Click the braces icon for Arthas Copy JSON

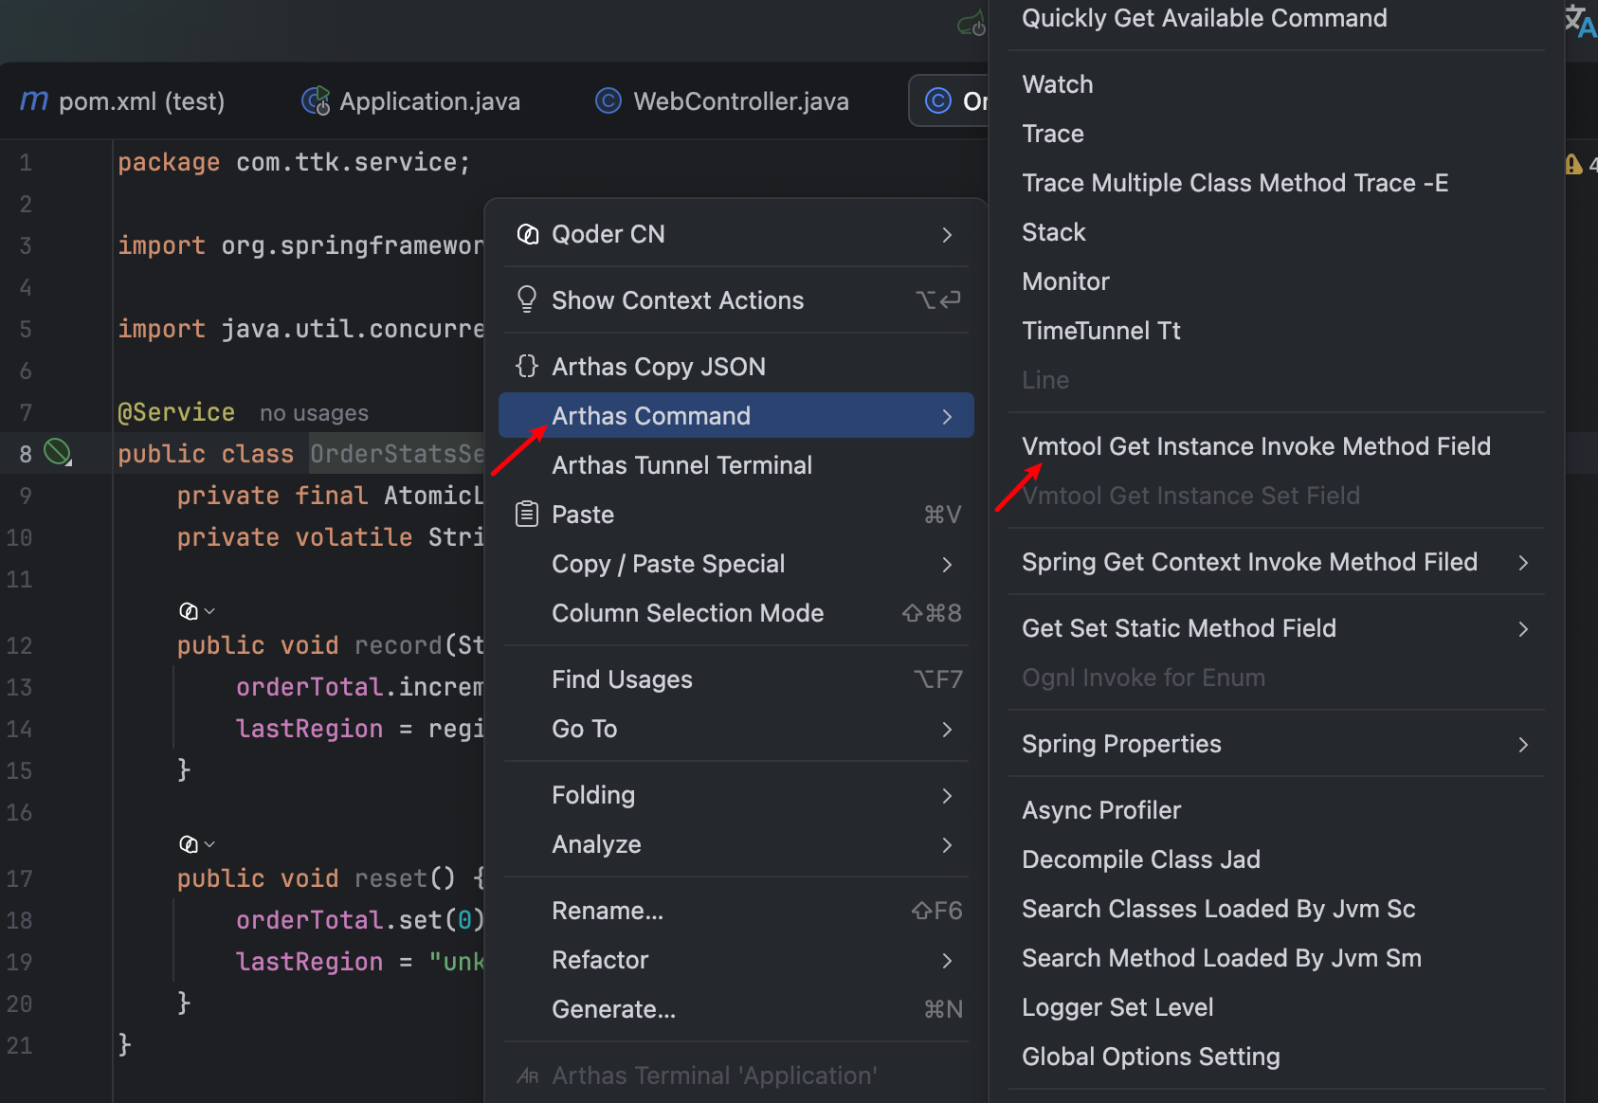coord(527,366)
